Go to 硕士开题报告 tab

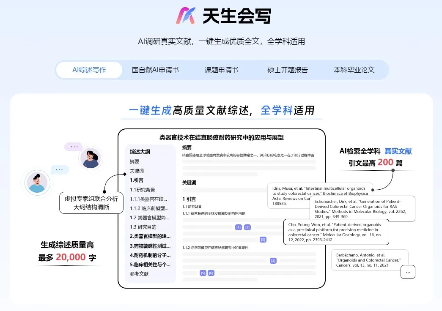pos(288,70)
